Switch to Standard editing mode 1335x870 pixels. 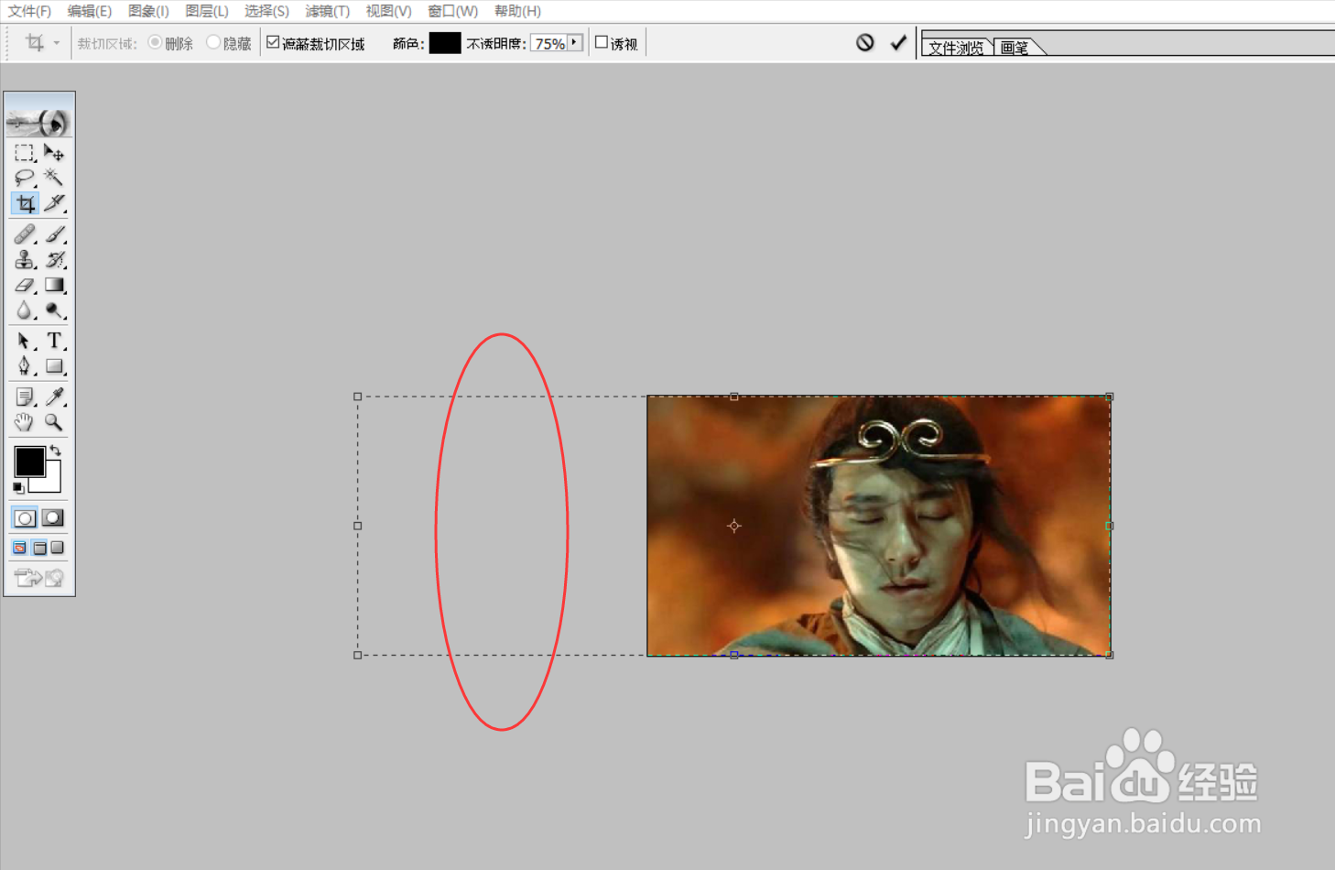[x=25, y=518]
